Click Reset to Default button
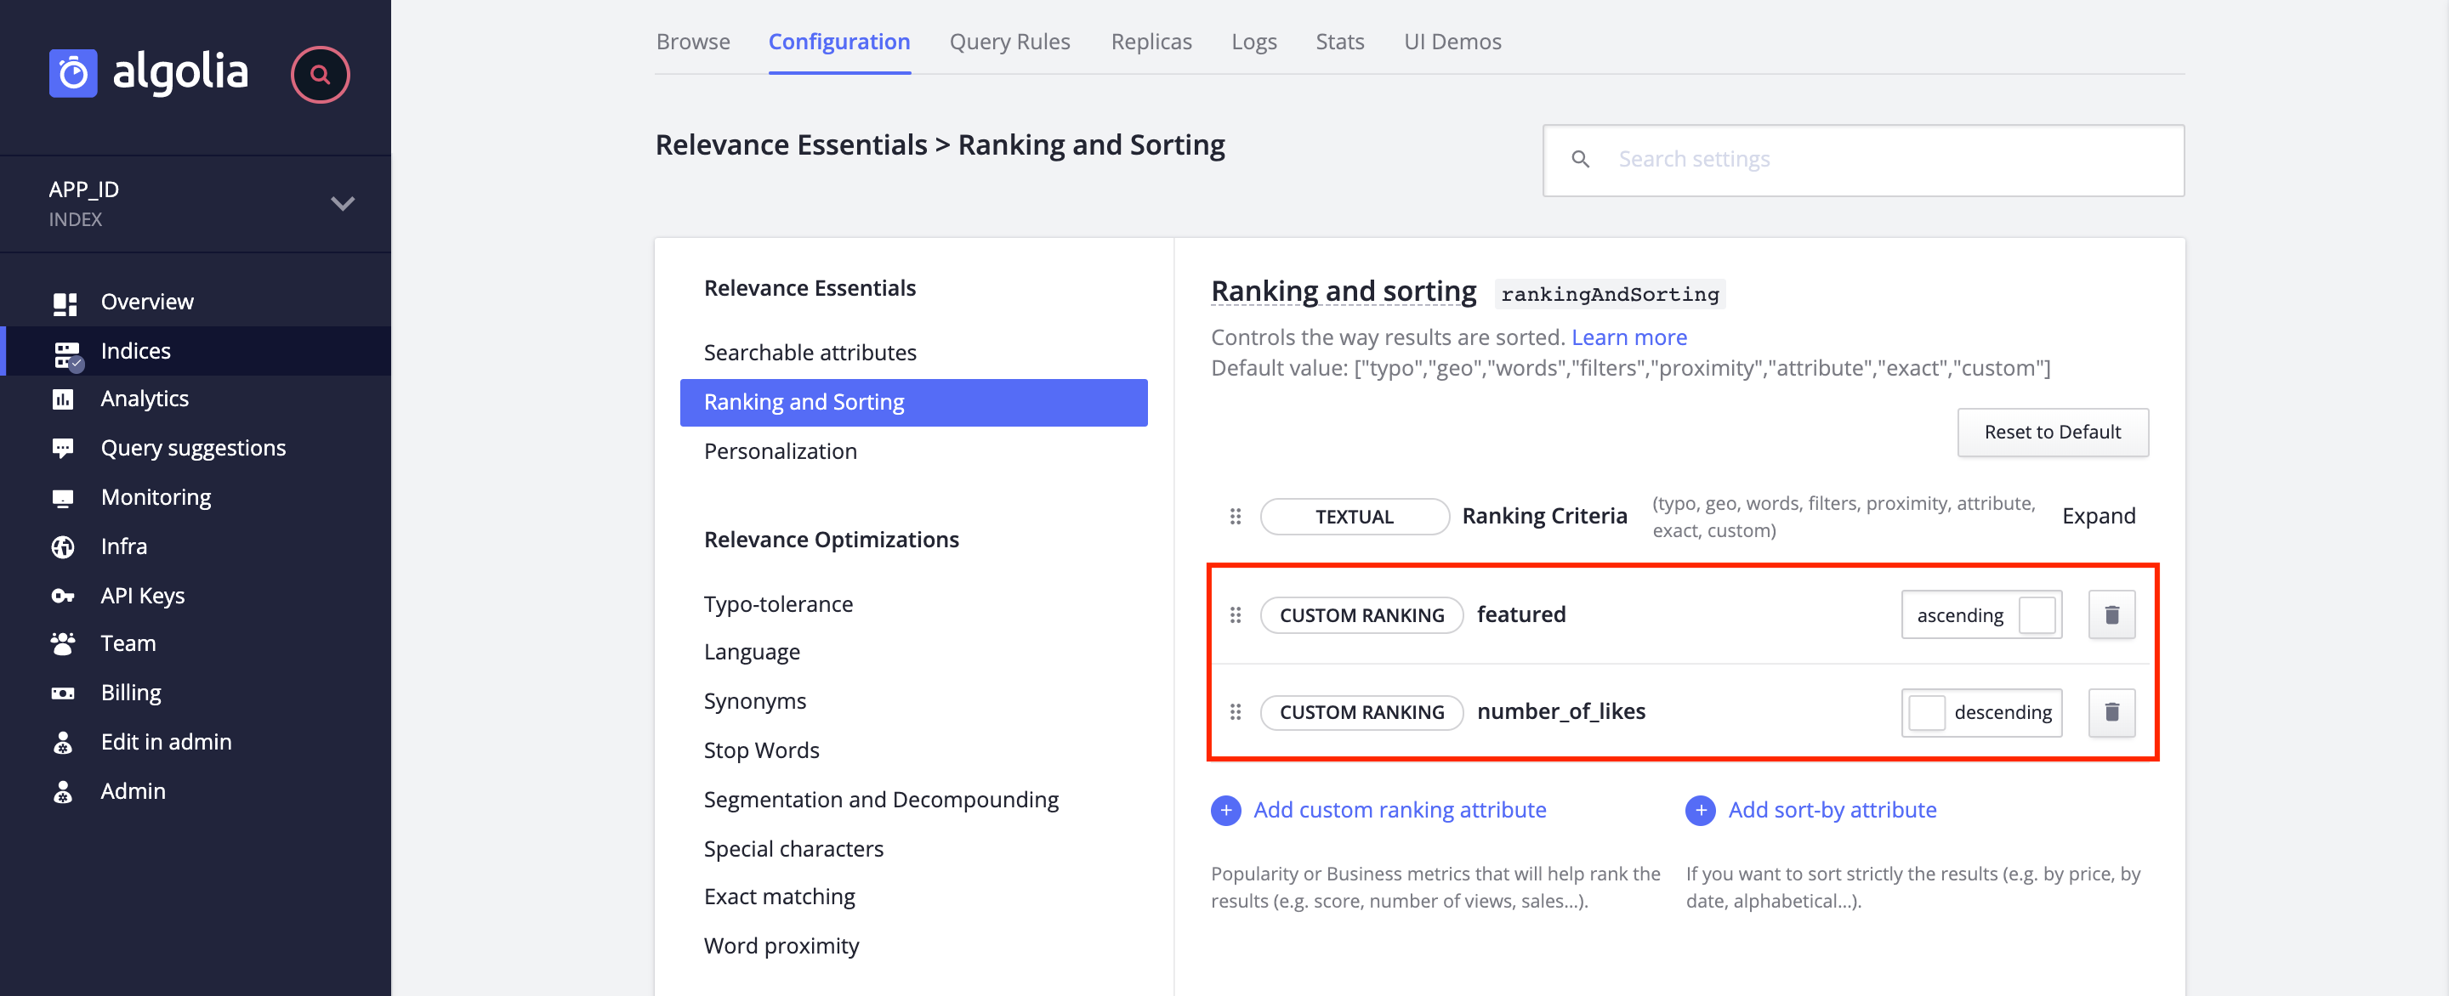This screenshot has width=2449, height=996. click(x=2052, y=431)
